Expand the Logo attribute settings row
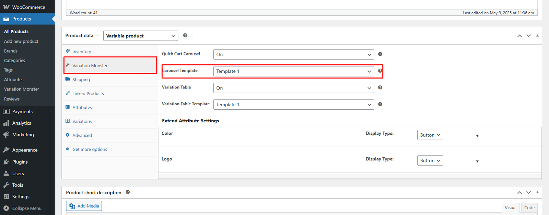 (x=477, y=161)
